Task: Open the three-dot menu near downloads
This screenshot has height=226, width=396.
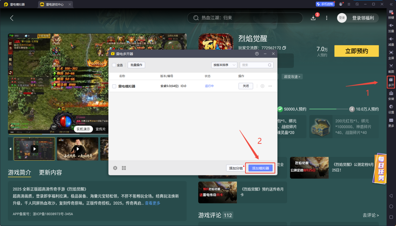Action: point(327,18)
